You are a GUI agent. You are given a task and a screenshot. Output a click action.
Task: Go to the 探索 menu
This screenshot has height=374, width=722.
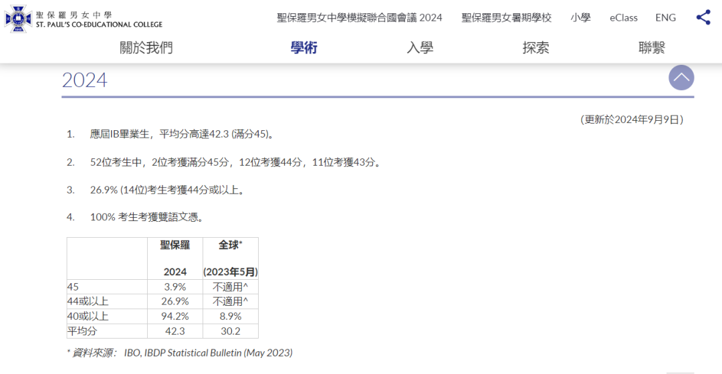pos(535,48)
